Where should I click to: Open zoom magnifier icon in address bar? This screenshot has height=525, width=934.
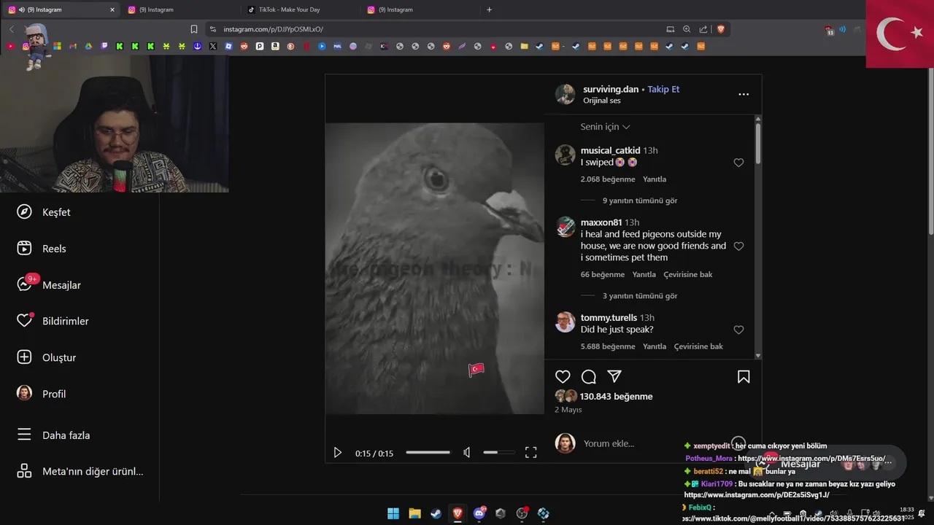687,29
